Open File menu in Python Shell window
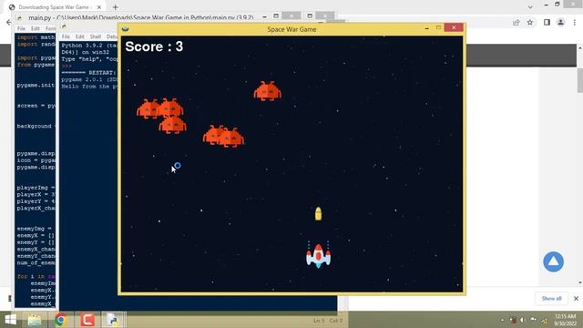Screen dimensions: 583x328 (x=66, y=36)
